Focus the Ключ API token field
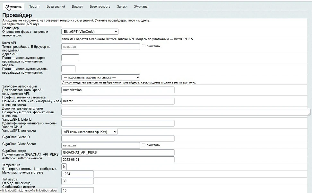Screen dimensions: 312x193 [101, 47]
